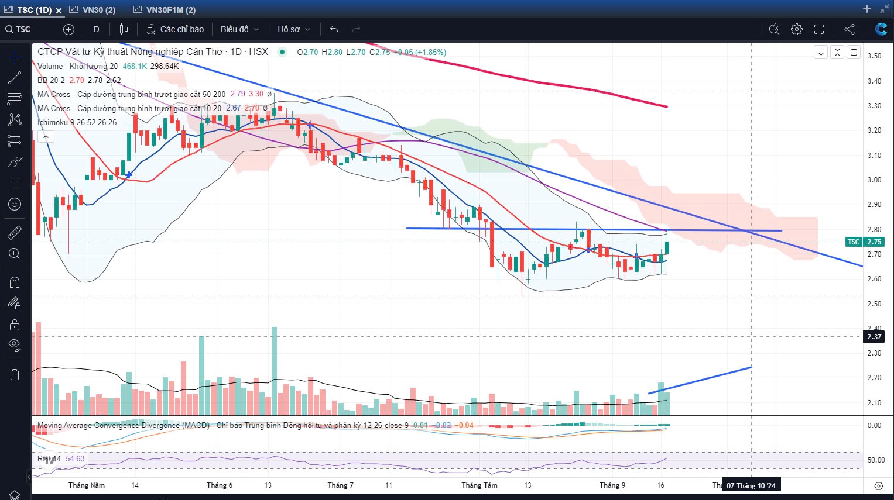894x500 pixels.
Task: Select the MA Cross 50 200 legend
Action: click(x=131, y=94)
